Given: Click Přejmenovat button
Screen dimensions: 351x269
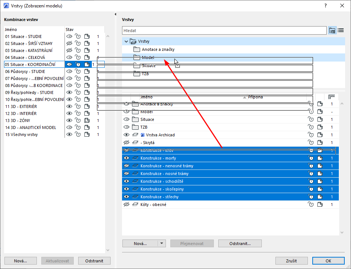Looking at the screenshot, I should click(x=192, y=243).
